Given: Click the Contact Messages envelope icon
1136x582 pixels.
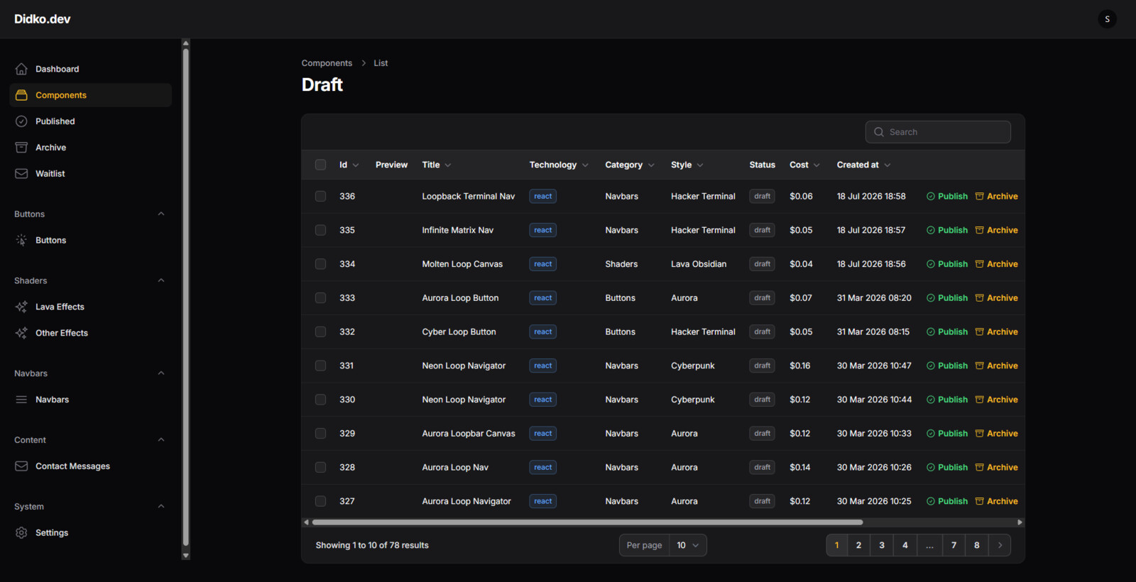Looking at the screenshot, I should (21, 466).
